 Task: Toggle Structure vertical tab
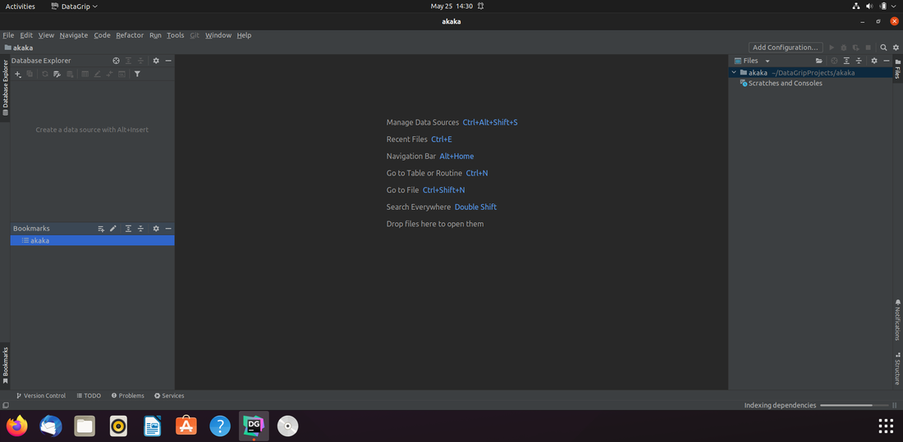pos(897,368)
